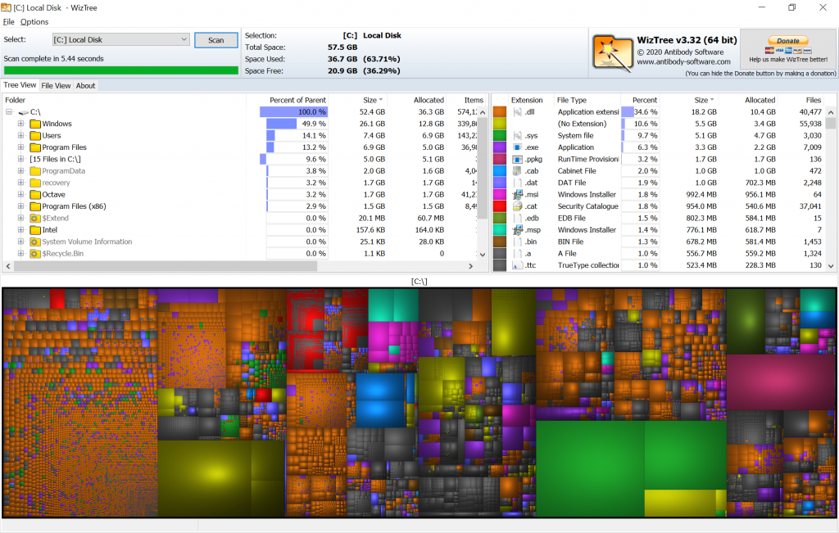Expand the Users tree node
839x533 pixels.
coord(20,136)
